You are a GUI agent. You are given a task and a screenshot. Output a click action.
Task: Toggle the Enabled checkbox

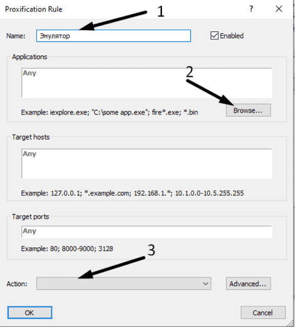click(215, 36)
